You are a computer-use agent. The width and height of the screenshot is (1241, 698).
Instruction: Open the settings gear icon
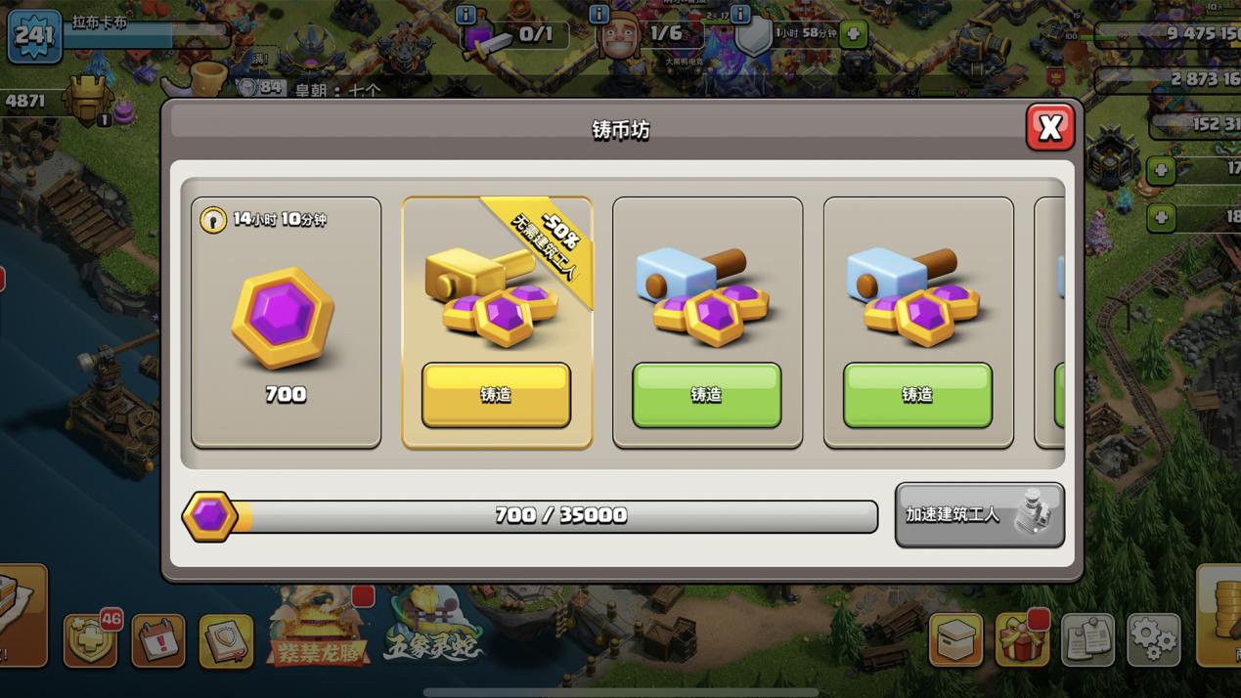pos(1153,640)
